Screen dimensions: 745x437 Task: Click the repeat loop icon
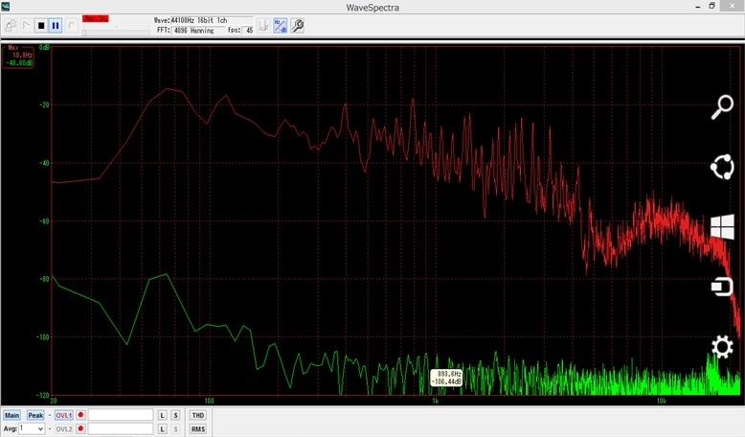point(71,25)
